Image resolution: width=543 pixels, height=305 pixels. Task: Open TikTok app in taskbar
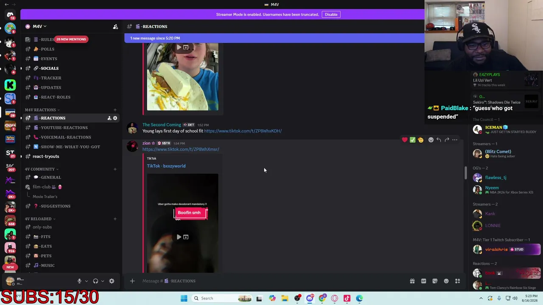[347, 298]
